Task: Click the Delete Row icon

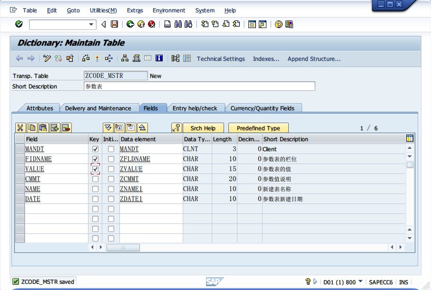Action: [66, 128]
